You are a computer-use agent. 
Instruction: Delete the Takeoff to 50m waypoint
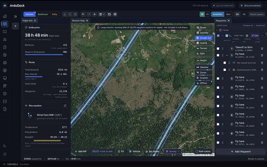pyautogui.click(x=262, y=49)
